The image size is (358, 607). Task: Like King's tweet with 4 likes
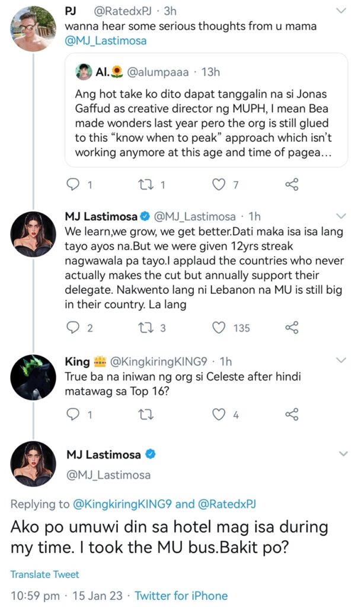(220, 414)
